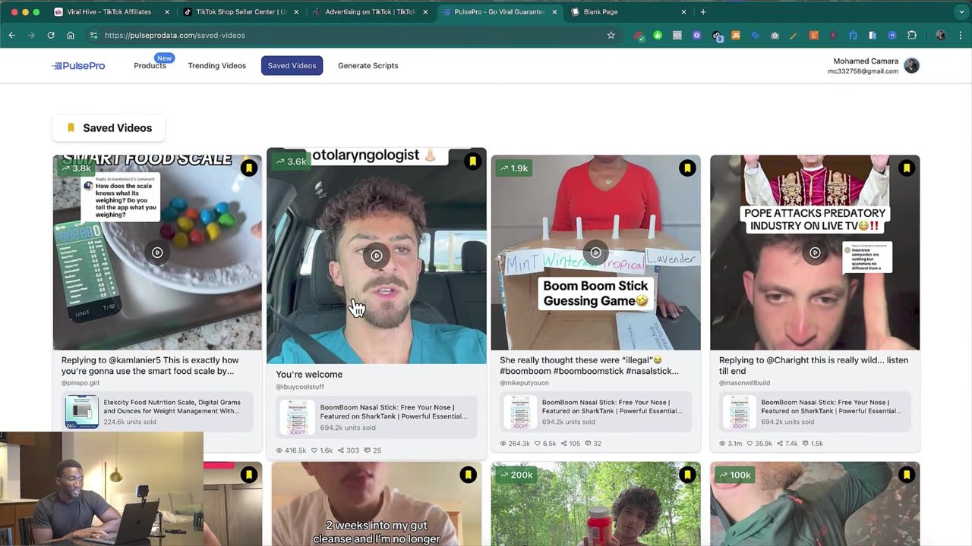
Task: Bookmark this page with star icon
Action: 611,35
